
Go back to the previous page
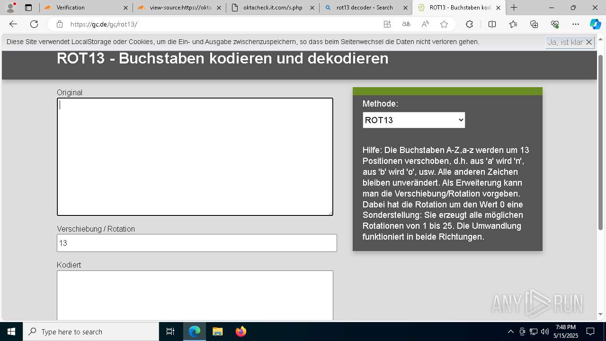13,24
